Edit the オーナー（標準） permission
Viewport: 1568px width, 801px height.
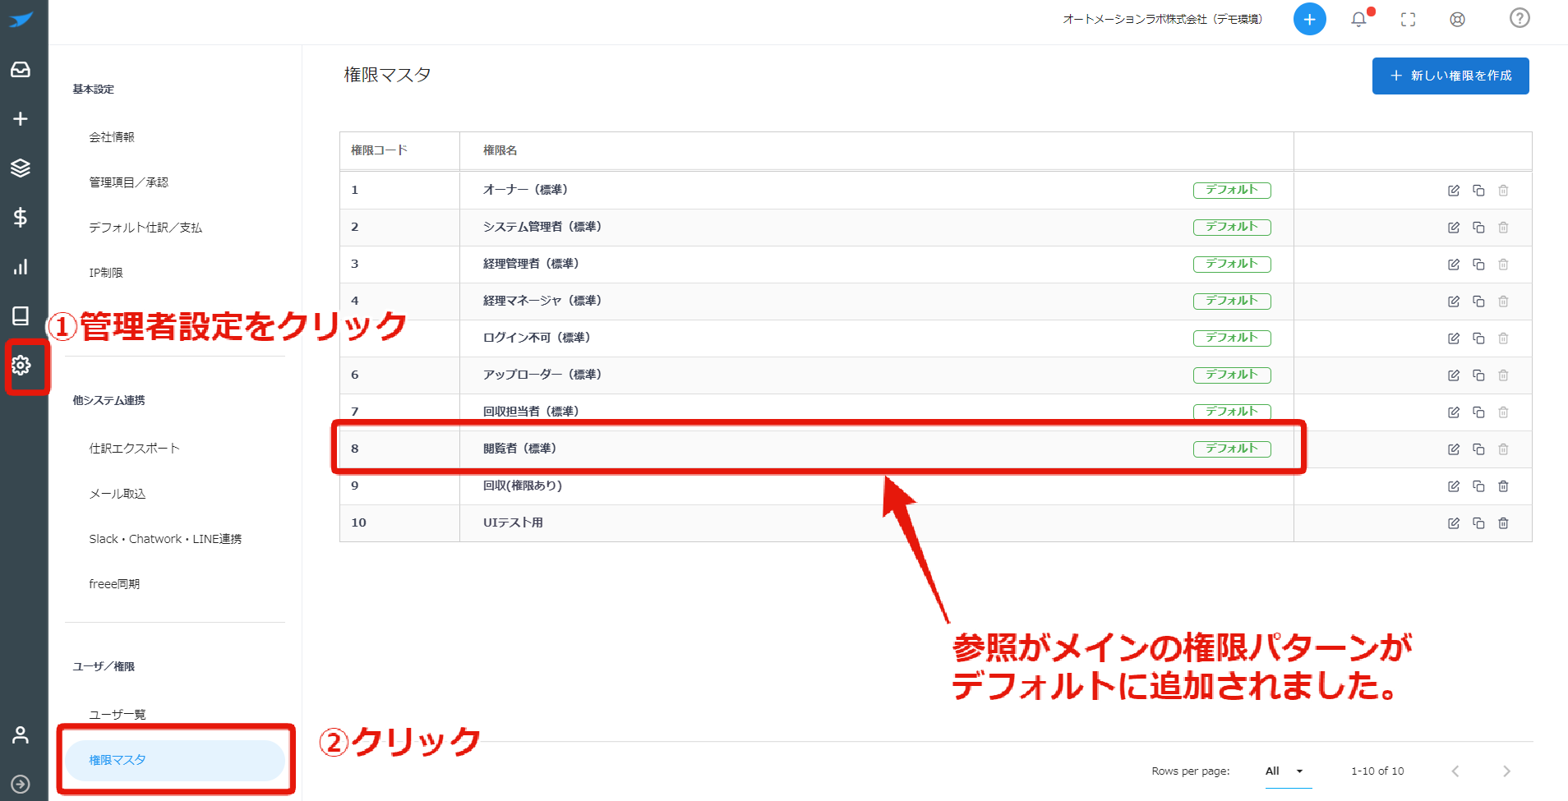pyautogui.click(x=1454, y=191)
